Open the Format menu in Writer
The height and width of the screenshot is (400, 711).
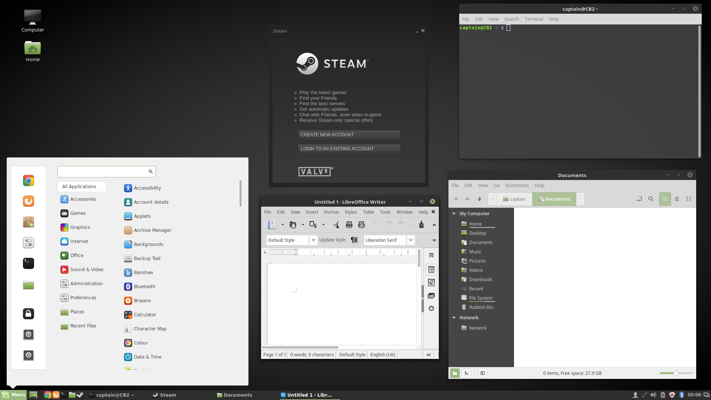[331, 212]
